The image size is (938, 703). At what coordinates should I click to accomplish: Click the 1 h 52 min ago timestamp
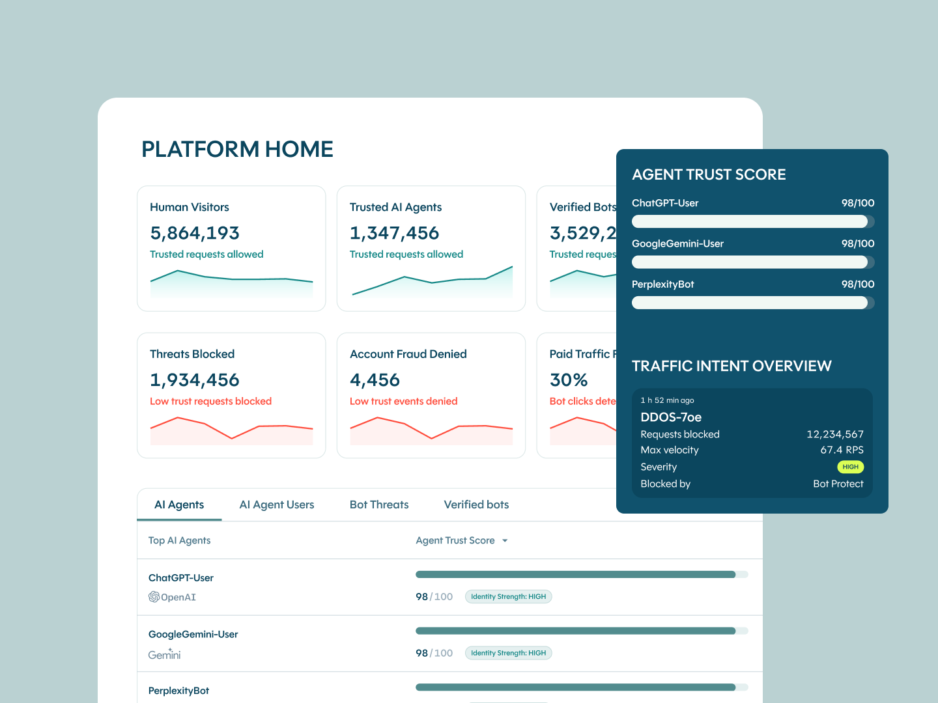tap(667, 400)
